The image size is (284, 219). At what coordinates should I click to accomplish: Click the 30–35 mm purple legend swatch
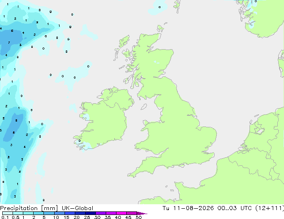101,213
